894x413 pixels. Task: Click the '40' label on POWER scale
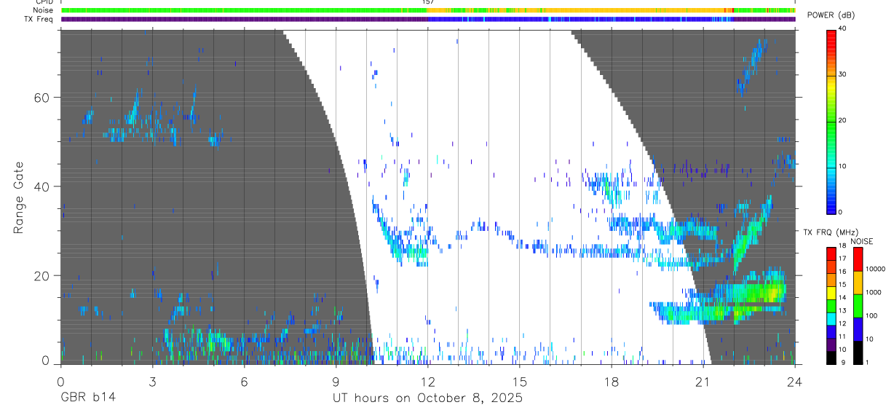pyautogui.click(x=843, y=28)
